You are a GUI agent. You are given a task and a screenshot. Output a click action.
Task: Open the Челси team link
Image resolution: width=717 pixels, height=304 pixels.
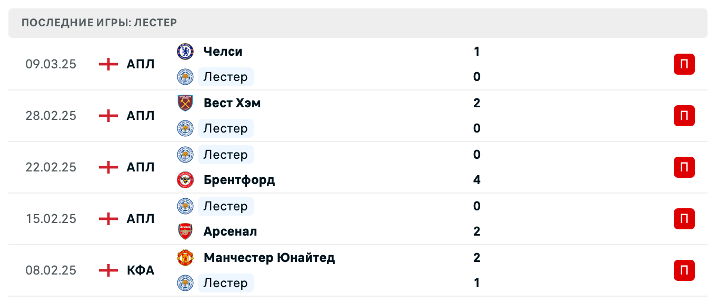coord(223,52)
